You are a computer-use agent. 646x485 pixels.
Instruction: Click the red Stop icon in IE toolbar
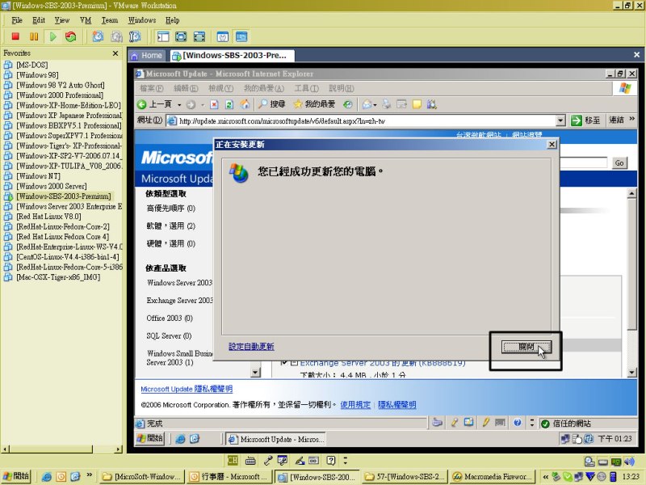click(214, 104)
